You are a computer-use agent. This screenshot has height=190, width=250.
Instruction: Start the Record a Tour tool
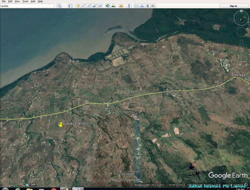[x=100, y=6]
